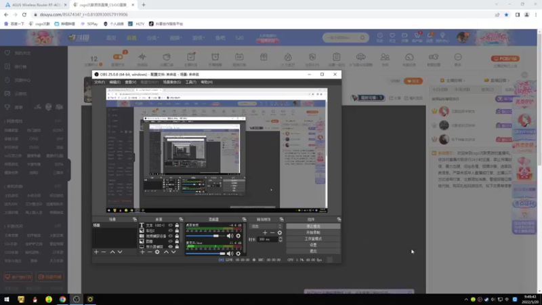Open the OBS Help (H) menu
This screenshot has width=542, height=305.
pos(207,82)
